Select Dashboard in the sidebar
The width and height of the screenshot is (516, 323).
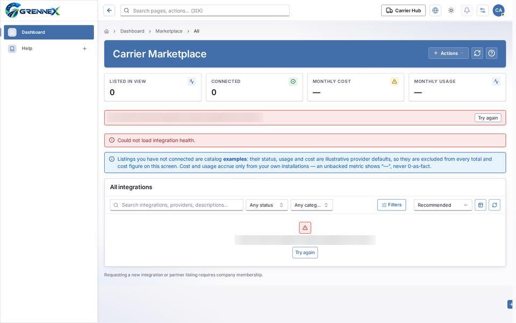point(49,32)
